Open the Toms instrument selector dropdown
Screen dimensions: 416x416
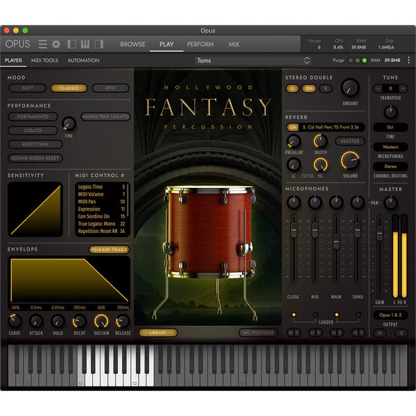(x=253, y=60)
